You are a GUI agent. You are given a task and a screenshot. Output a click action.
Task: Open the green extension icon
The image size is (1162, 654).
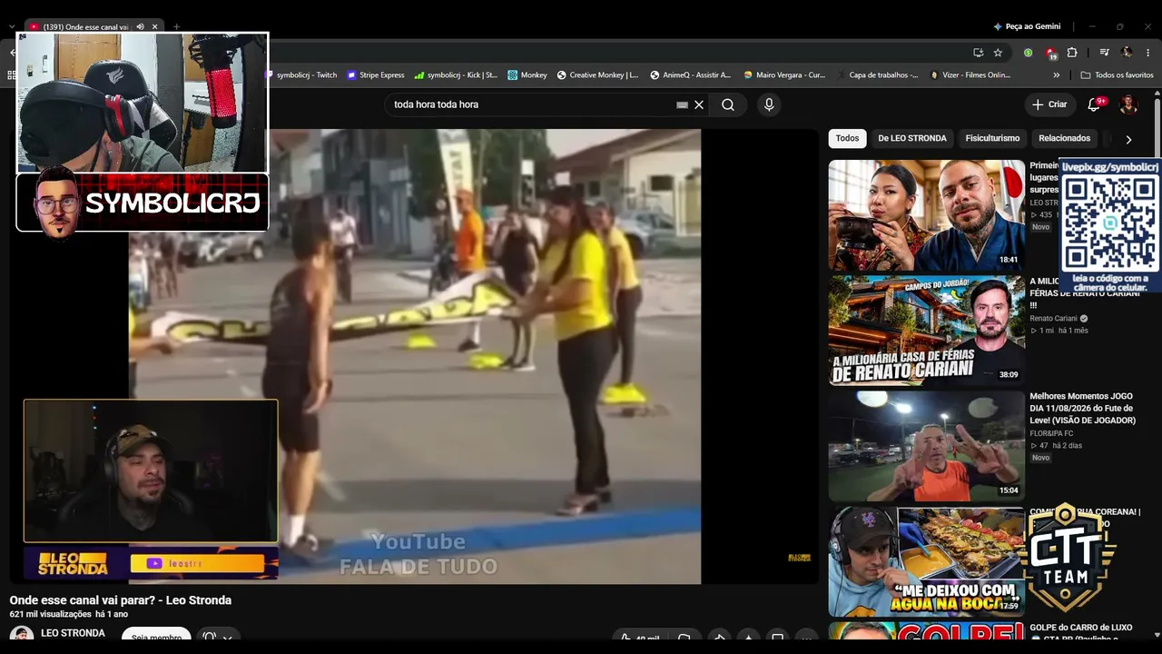pyautogui.click(x=1028, y=53)
